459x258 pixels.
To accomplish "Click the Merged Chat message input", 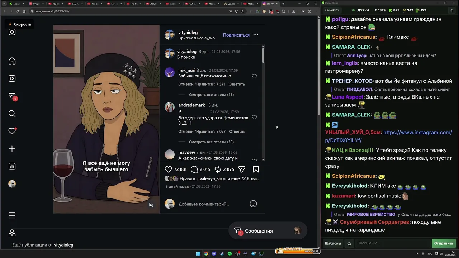I will coord(393,243).
